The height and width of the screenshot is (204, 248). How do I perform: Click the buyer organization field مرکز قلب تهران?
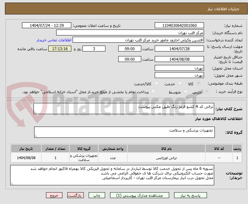click(130, 33)
